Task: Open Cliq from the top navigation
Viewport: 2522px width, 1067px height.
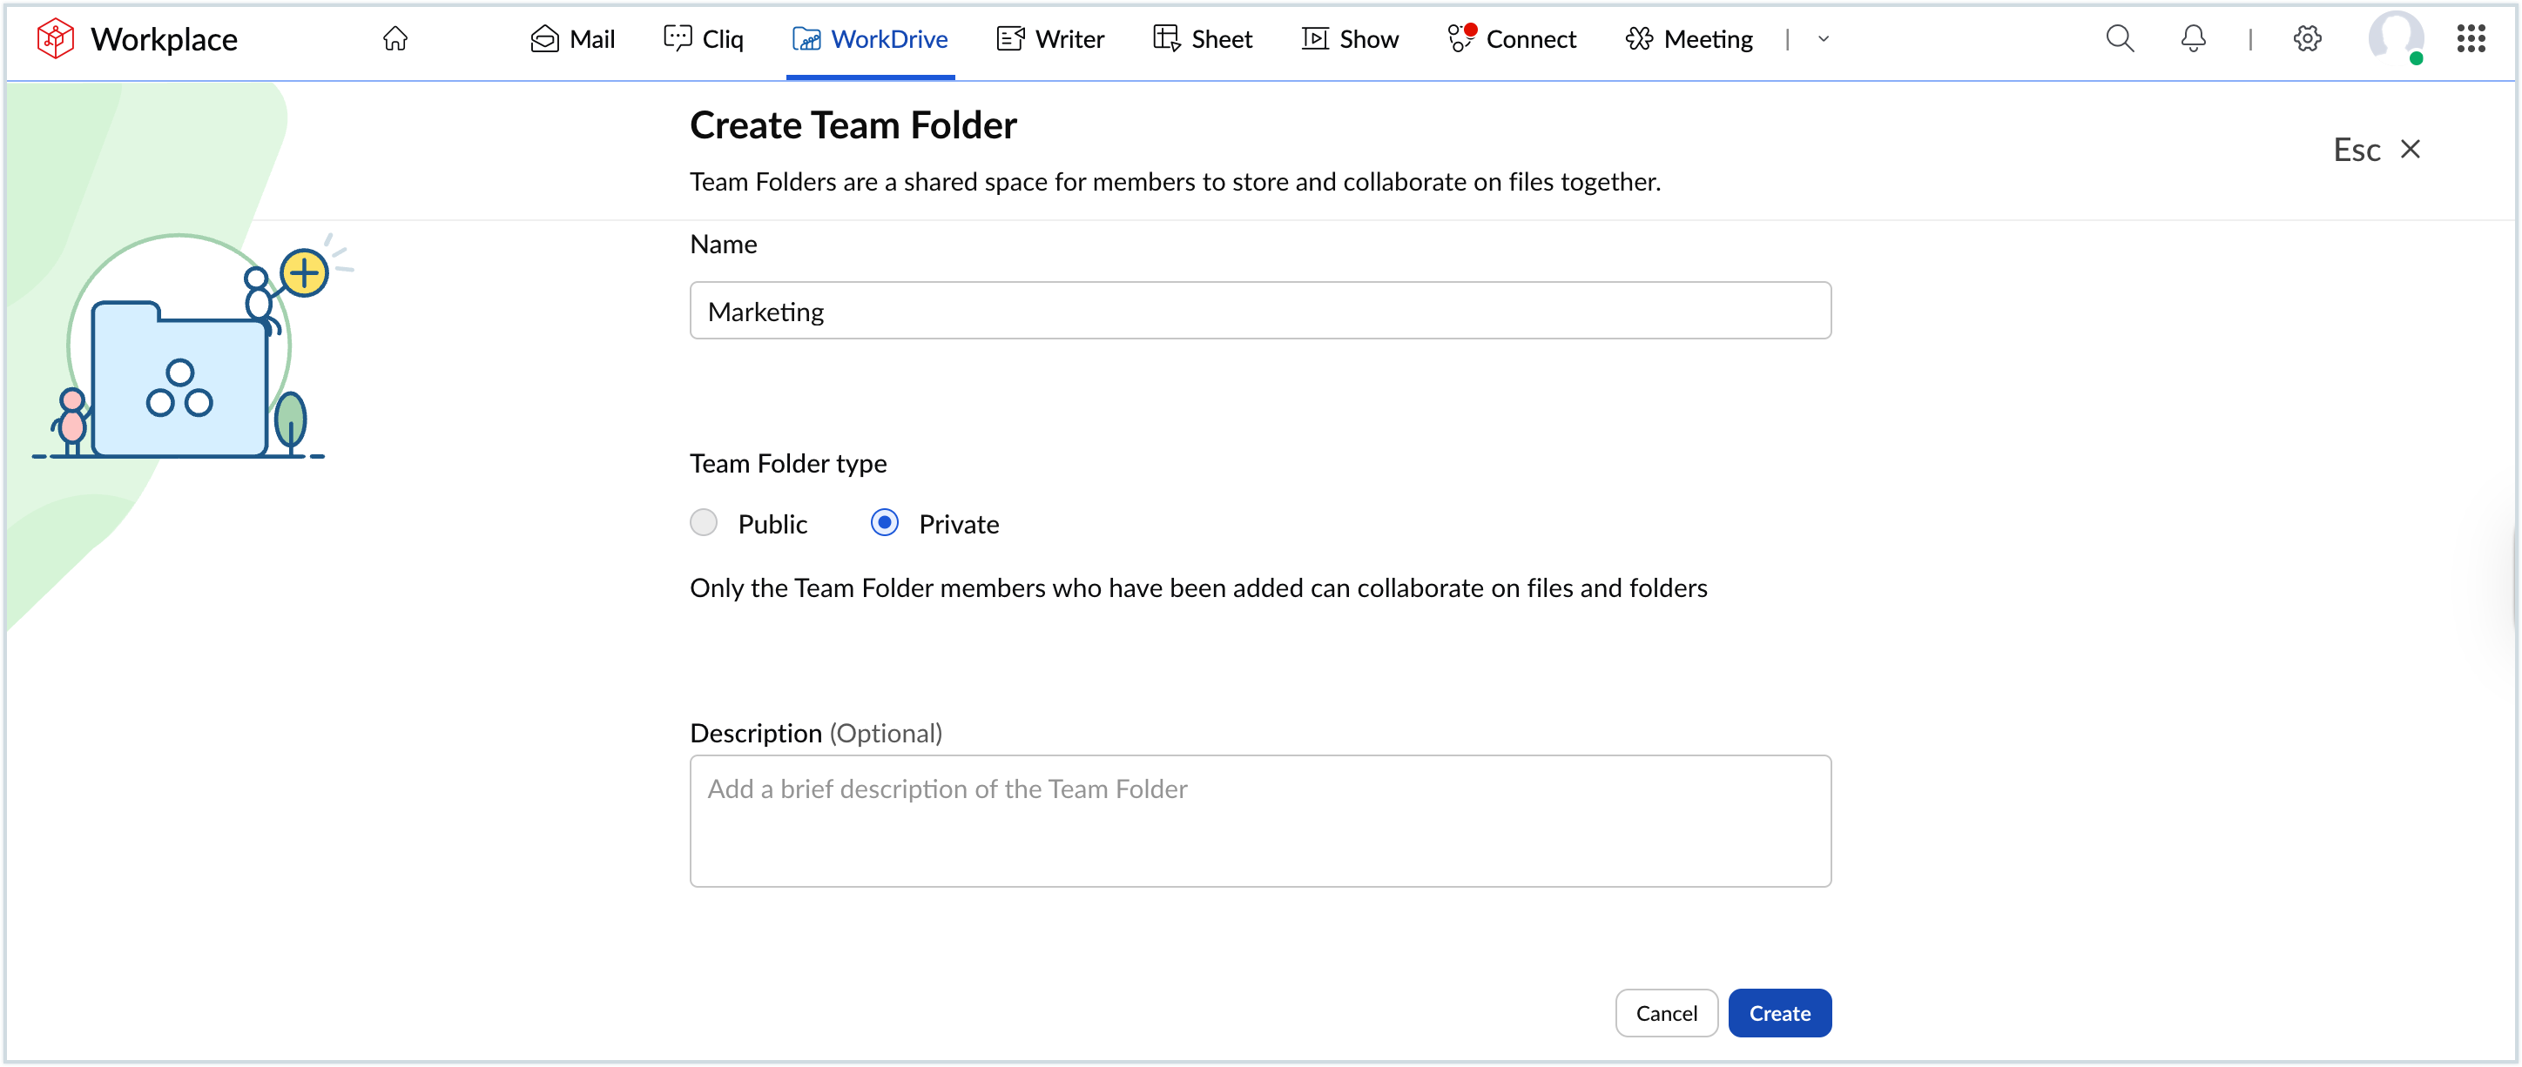Action: pyautogui.click(x=703, y=39)
